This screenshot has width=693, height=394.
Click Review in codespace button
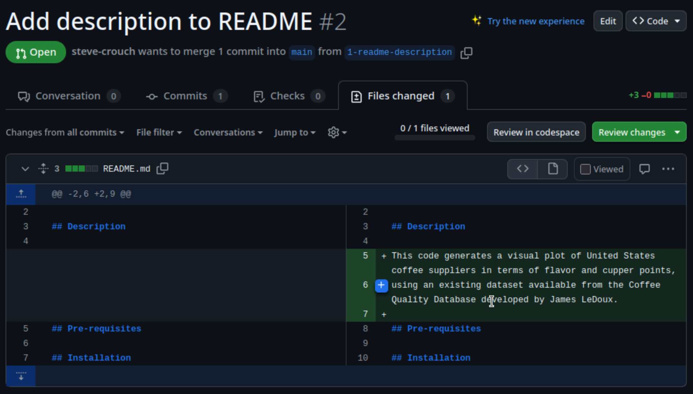point(536,132)
